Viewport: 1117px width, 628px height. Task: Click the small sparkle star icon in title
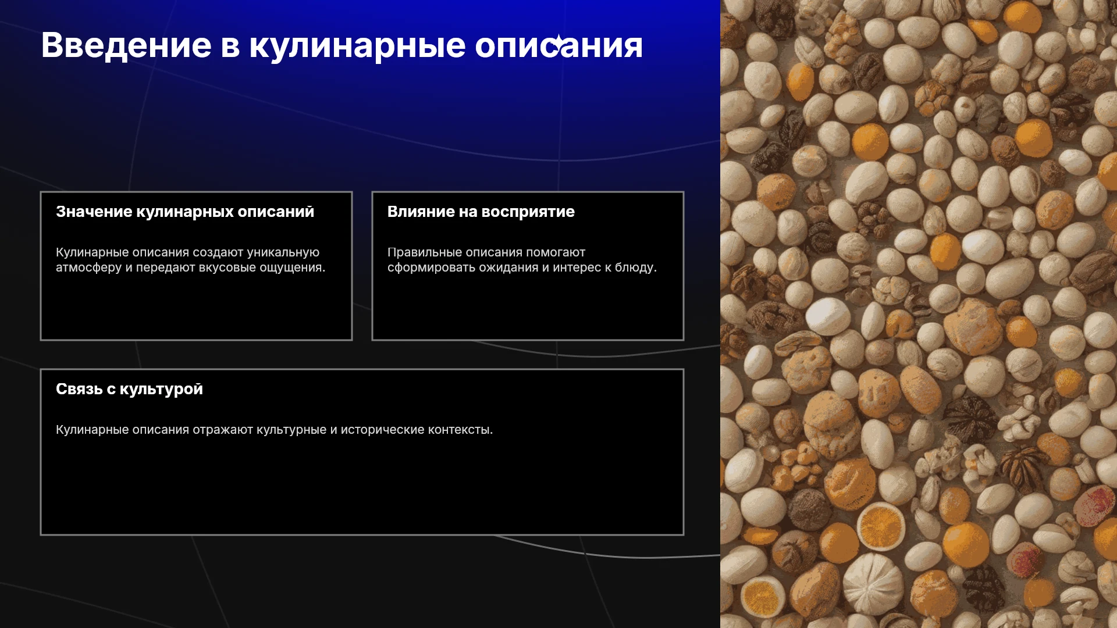[x=558, y=44]
